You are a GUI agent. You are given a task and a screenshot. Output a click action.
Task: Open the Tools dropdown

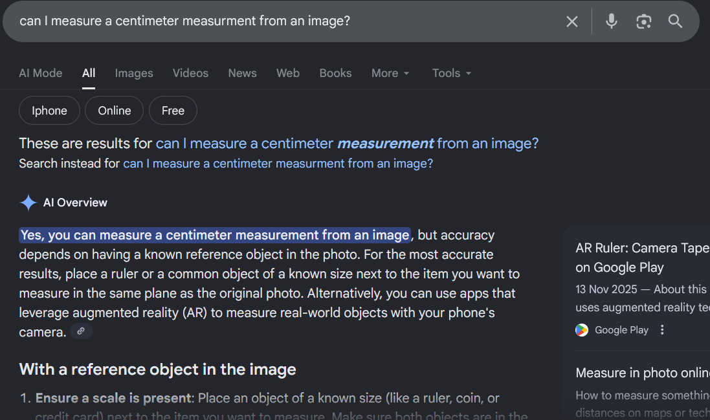tap(452, 73)
